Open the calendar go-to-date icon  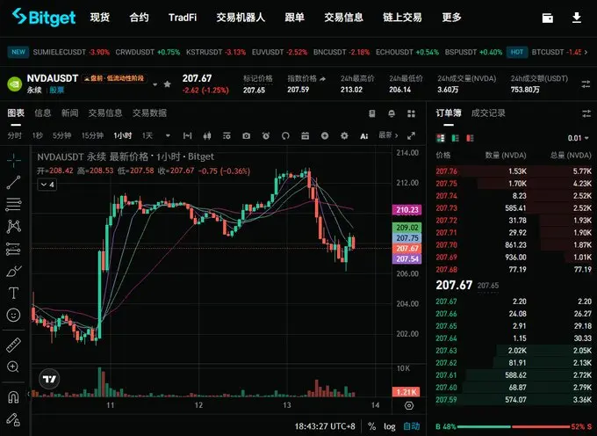point(305,135)
